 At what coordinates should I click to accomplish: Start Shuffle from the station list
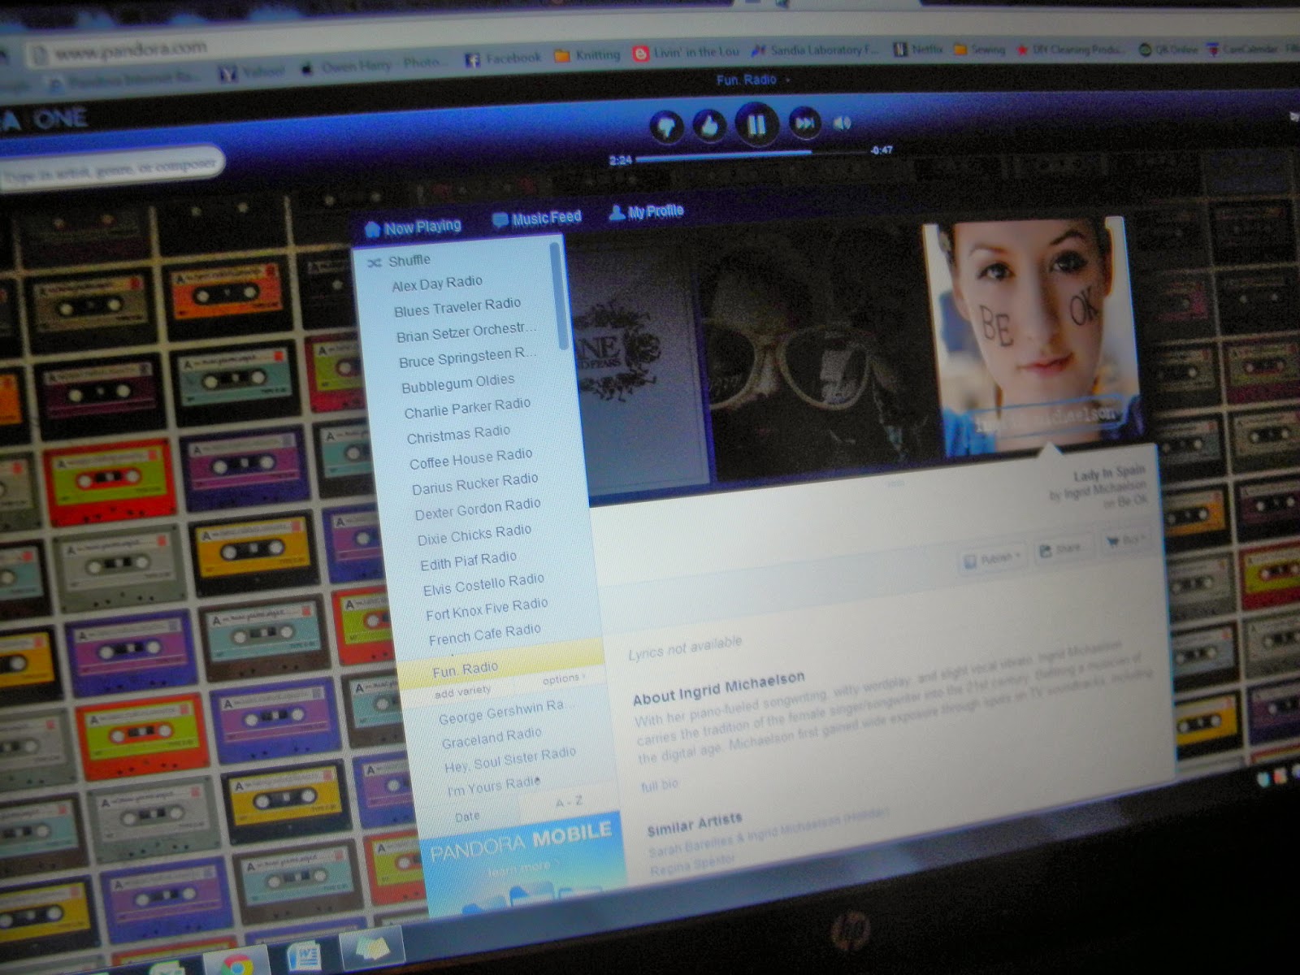point(399,261)
